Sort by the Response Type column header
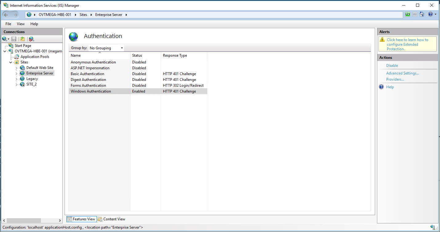 184,55
